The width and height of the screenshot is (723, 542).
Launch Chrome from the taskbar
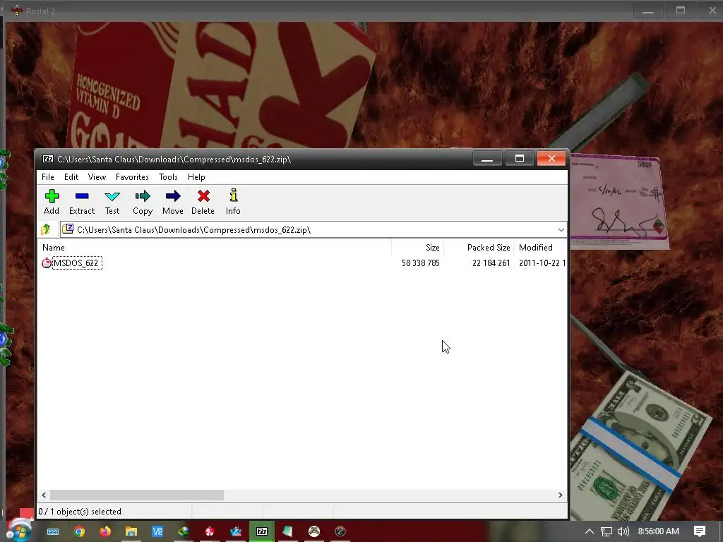coord(79,532)
